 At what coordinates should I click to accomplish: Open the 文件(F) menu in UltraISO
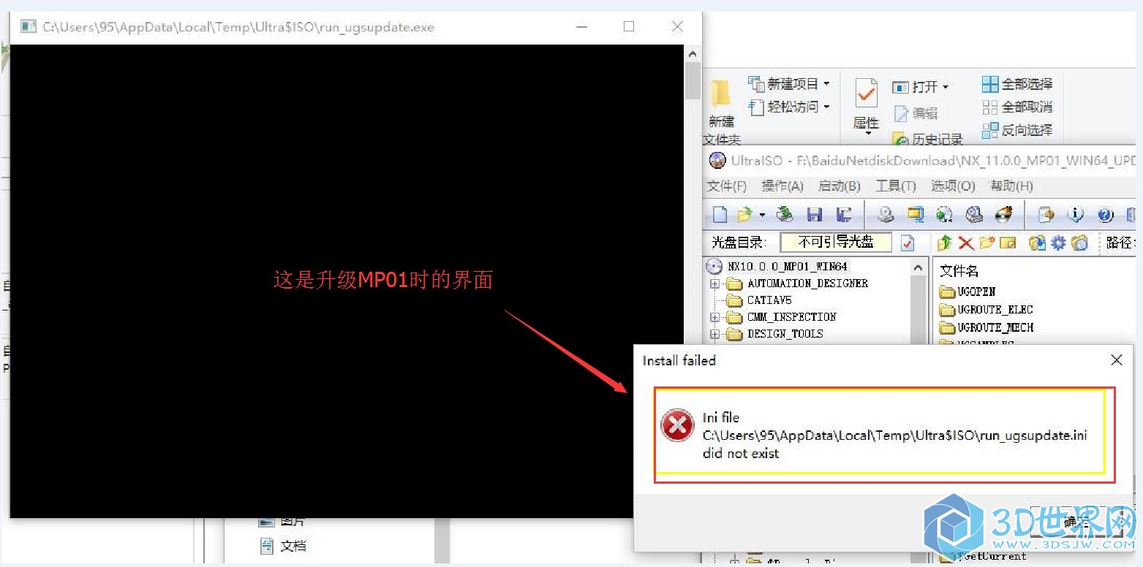tap(727, 186)
